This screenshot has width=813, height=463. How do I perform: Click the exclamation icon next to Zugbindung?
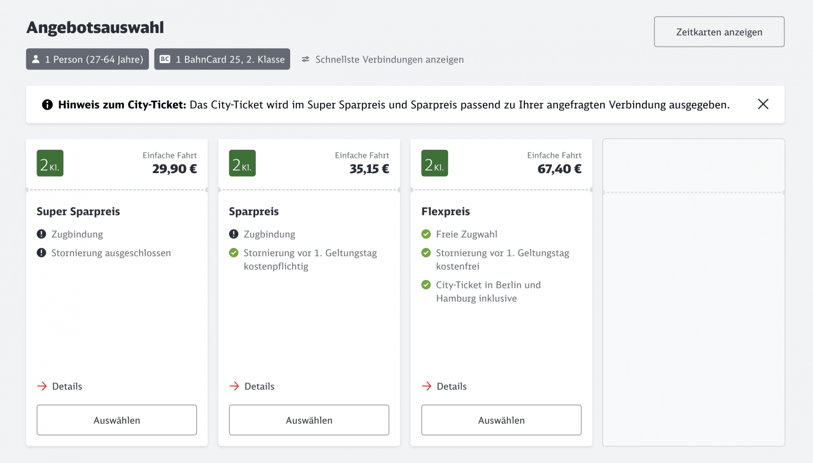(x=42, y=234)
